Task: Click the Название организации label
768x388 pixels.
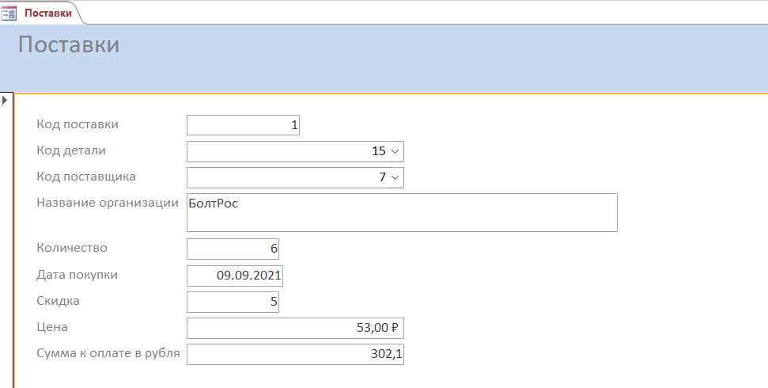Action: [x=108, y=203]
